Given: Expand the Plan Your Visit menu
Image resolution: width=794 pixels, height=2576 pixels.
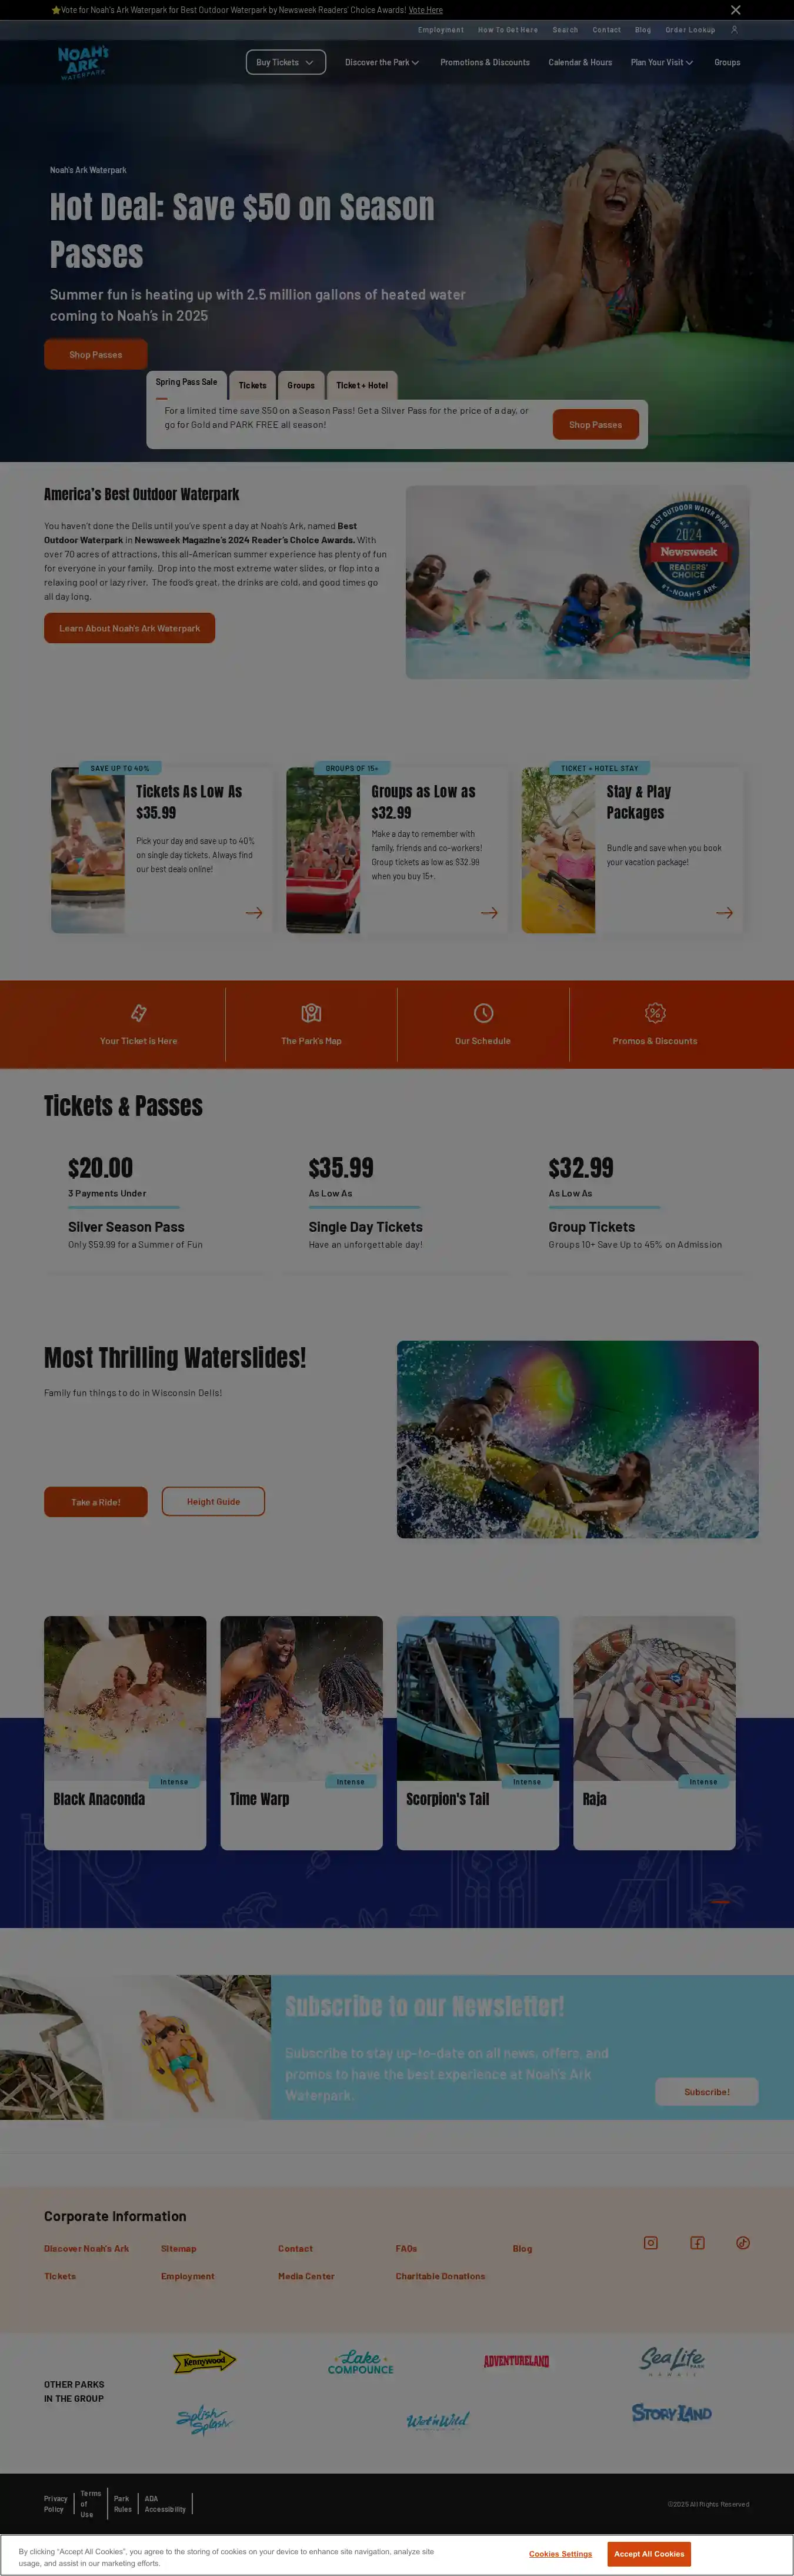Looking at the screenshot, I should 661,62.
